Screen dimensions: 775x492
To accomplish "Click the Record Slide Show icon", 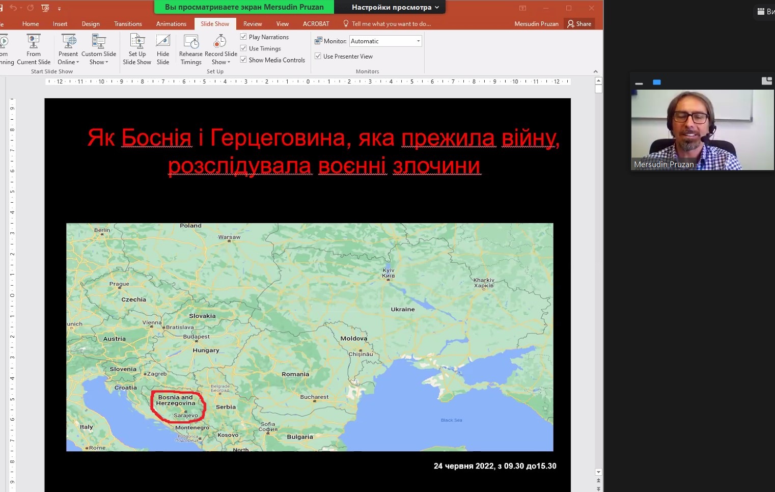I will [220, 42].
